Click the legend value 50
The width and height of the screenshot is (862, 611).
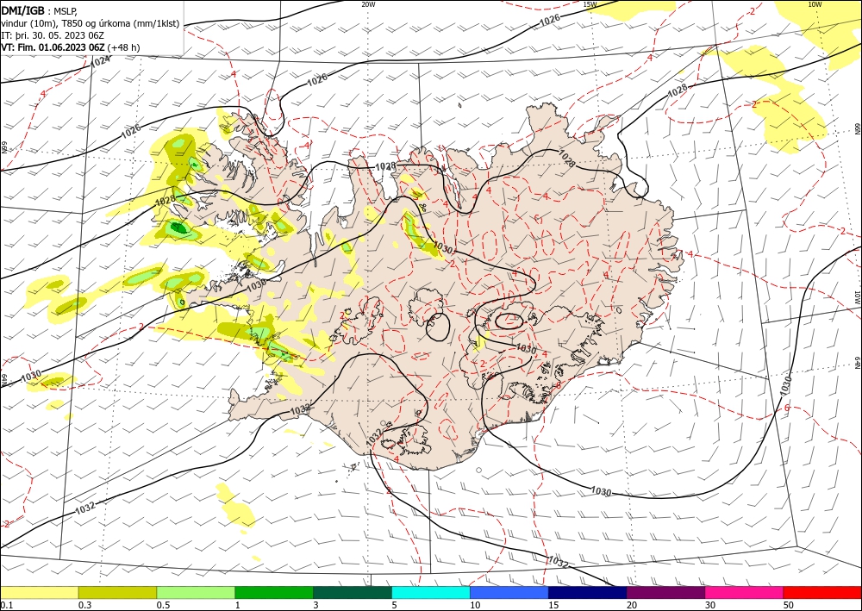coord(789,605)
